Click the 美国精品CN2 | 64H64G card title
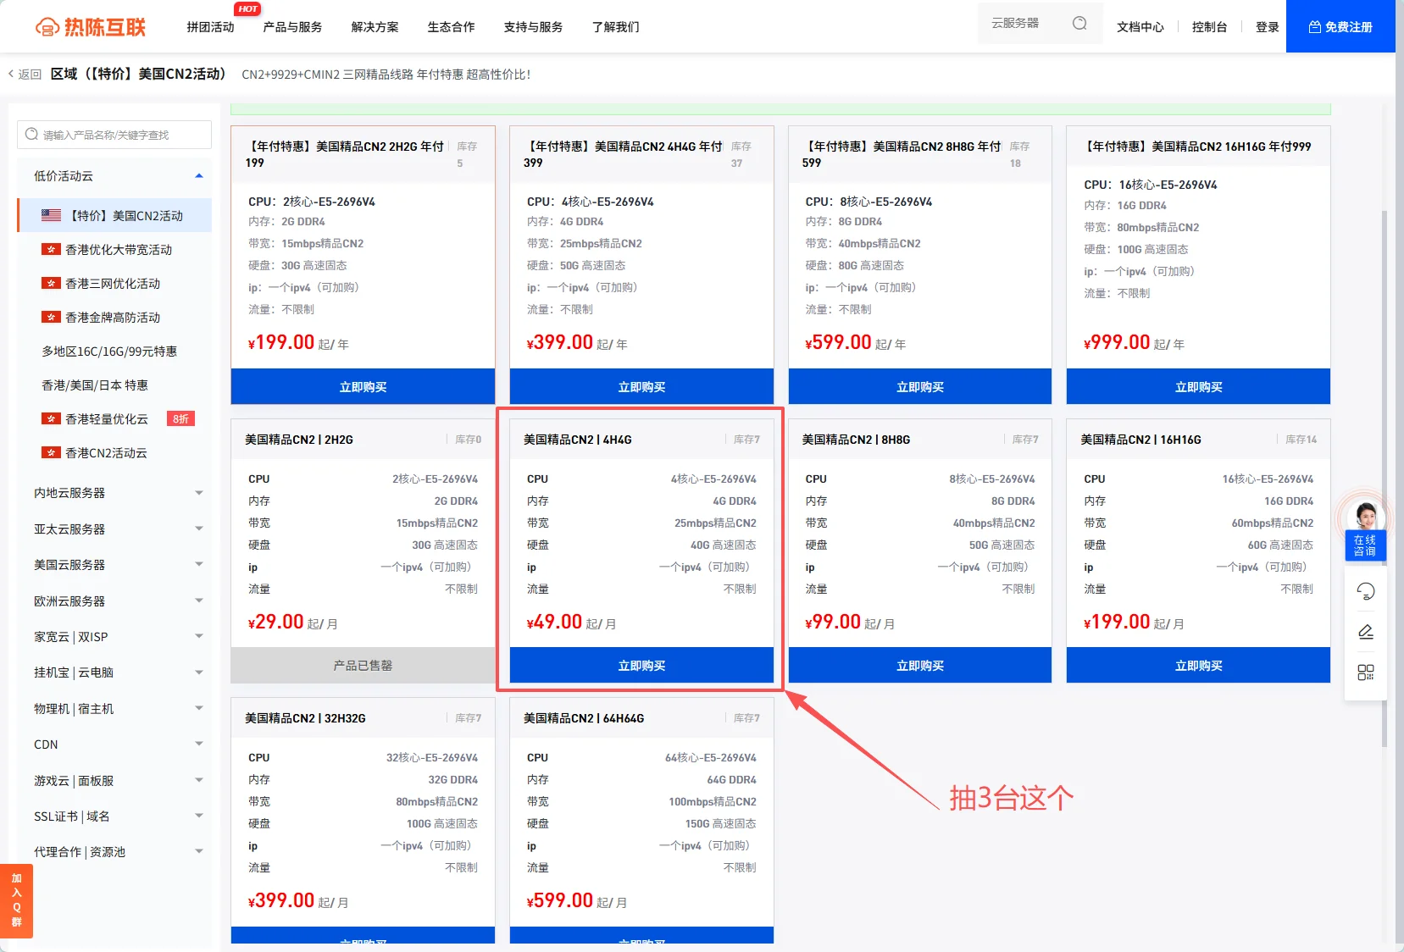 coord(584,718)
